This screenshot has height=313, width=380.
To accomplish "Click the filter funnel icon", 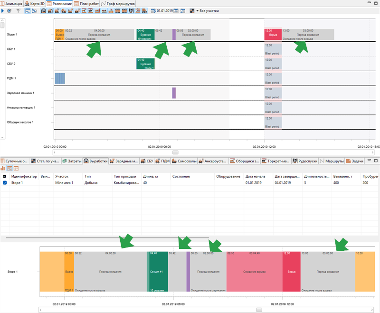I will coord(18,10).
